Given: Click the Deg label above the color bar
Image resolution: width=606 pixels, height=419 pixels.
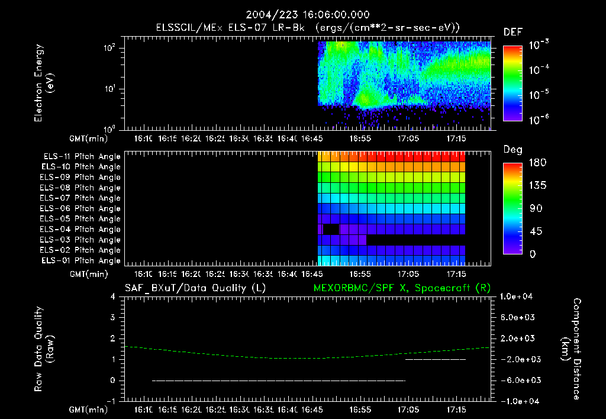Looking at the screenshot, I should click(512, 150).
